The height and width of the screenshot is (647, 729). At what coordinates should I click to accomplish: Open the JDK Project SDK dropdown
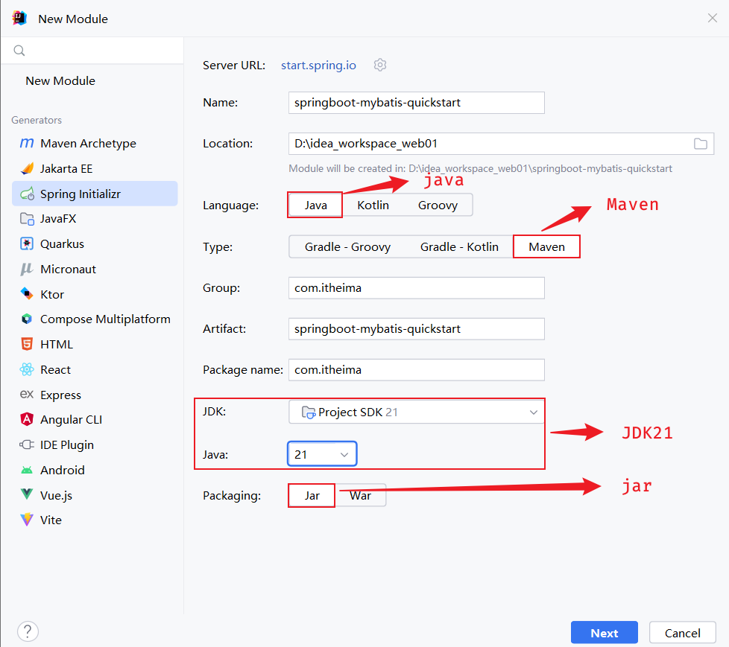(416, 412)
